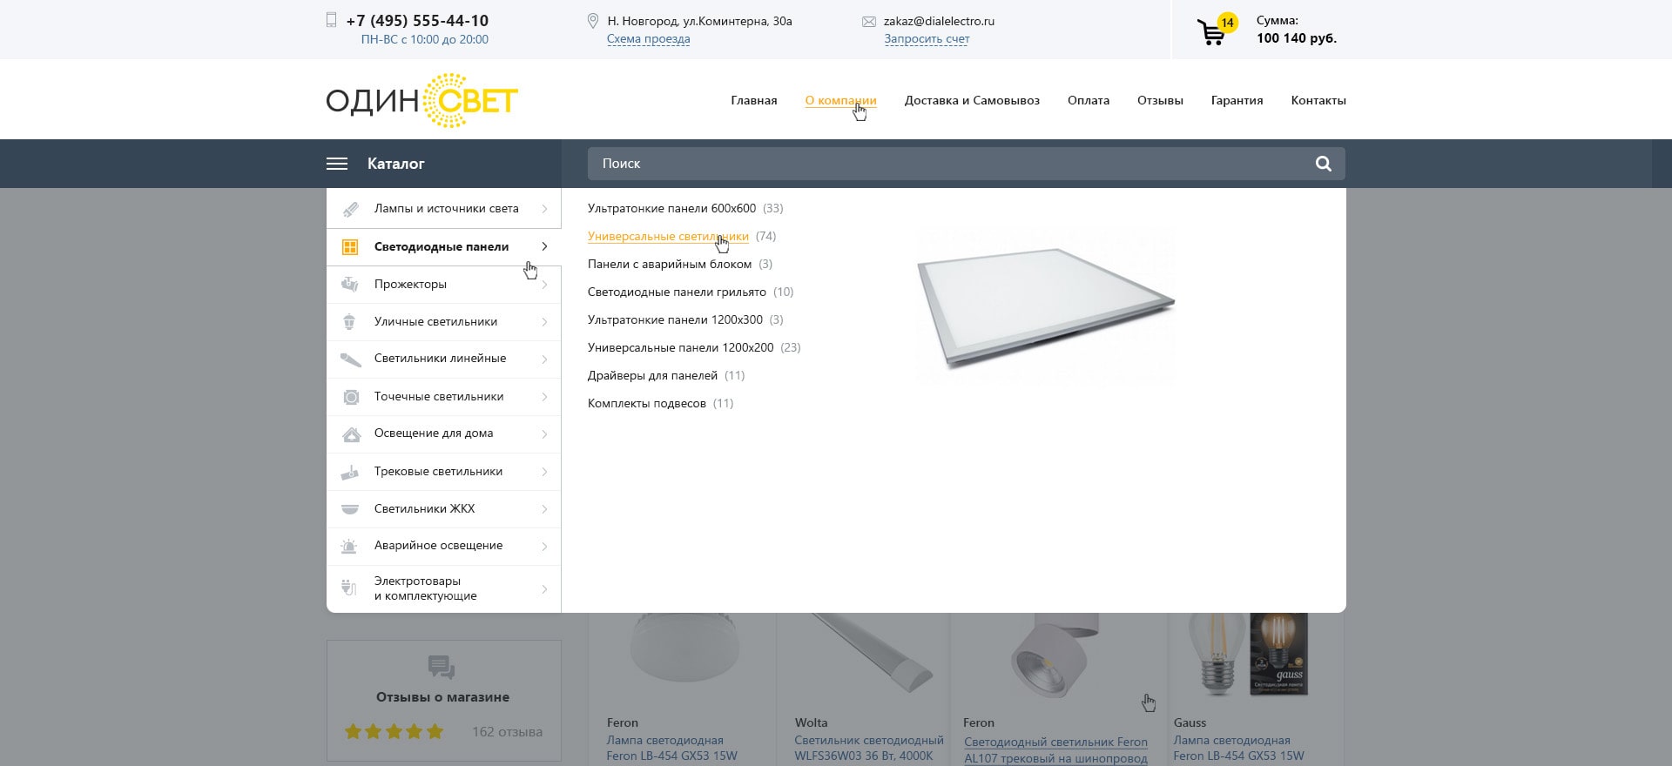Screen dimensions: 1672x766
Task: Open the Gauss Feron LB-454 lamp link
Action: click(x=1238, y=748)
